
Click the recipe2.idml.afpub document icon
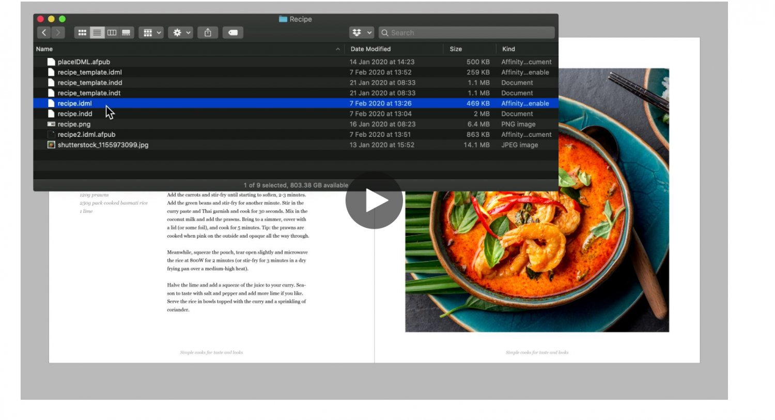(51, 134)
